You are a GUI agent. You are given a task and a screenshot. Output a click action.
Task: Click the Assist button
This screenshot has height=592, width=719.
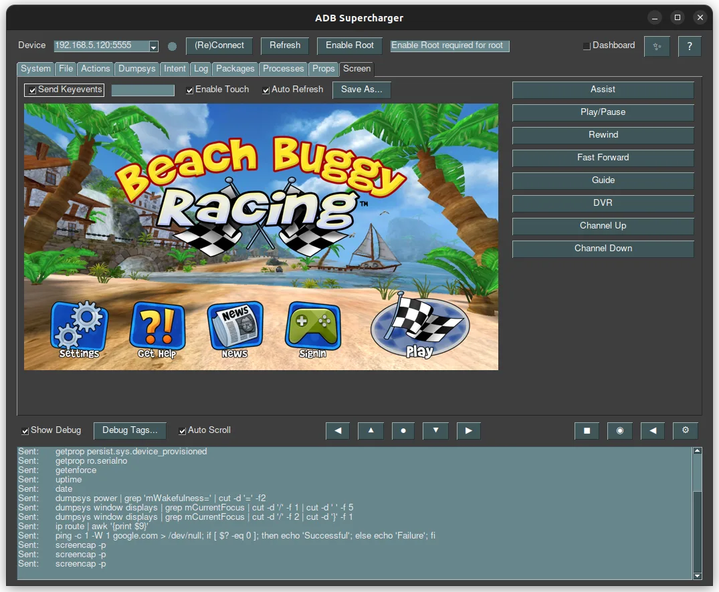[x=603, y=90]
